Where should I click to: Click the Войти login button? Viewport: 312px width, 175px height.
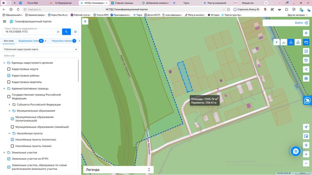point(301,23)
